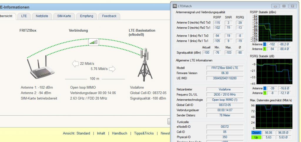Click the Frequenz DL/UL value field
This screenshot has width=301, height=142.
[225, 95]
